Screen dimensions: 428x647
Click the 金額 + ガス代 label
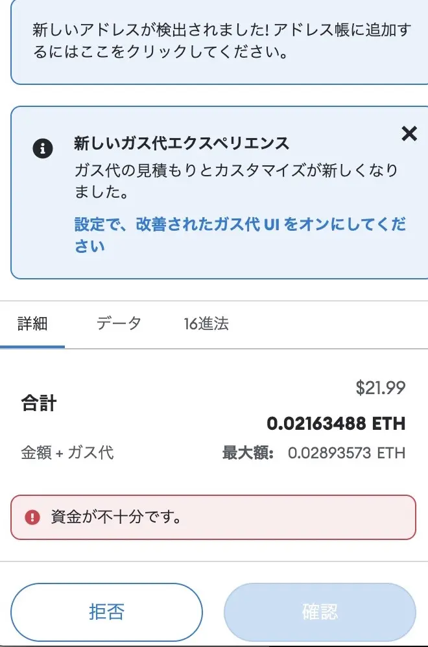(67, 454)
